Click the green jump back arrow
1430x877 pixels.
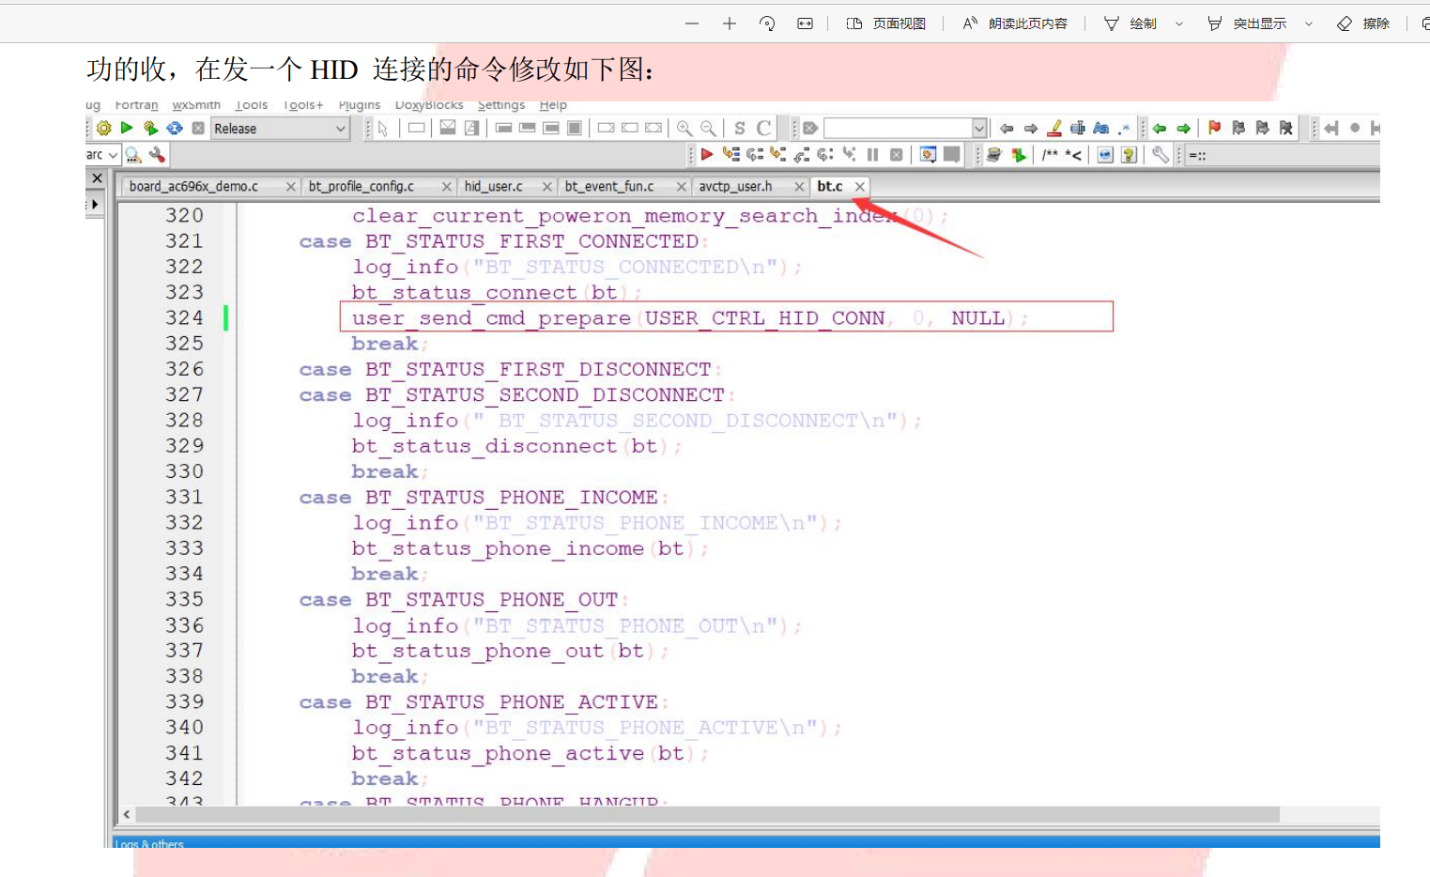(1160, 129)
